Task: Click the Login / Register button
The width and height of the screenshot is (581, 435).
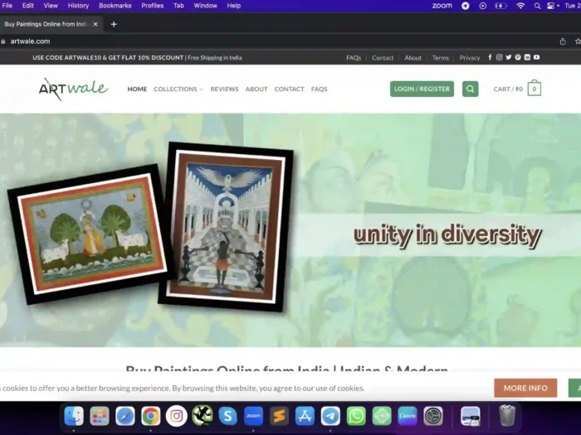Action: pyautogui.click(x=422, y=89)
